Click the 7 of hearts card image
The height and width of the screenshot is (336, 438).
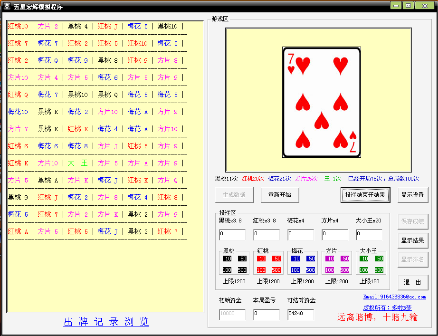tap(322, 102)
